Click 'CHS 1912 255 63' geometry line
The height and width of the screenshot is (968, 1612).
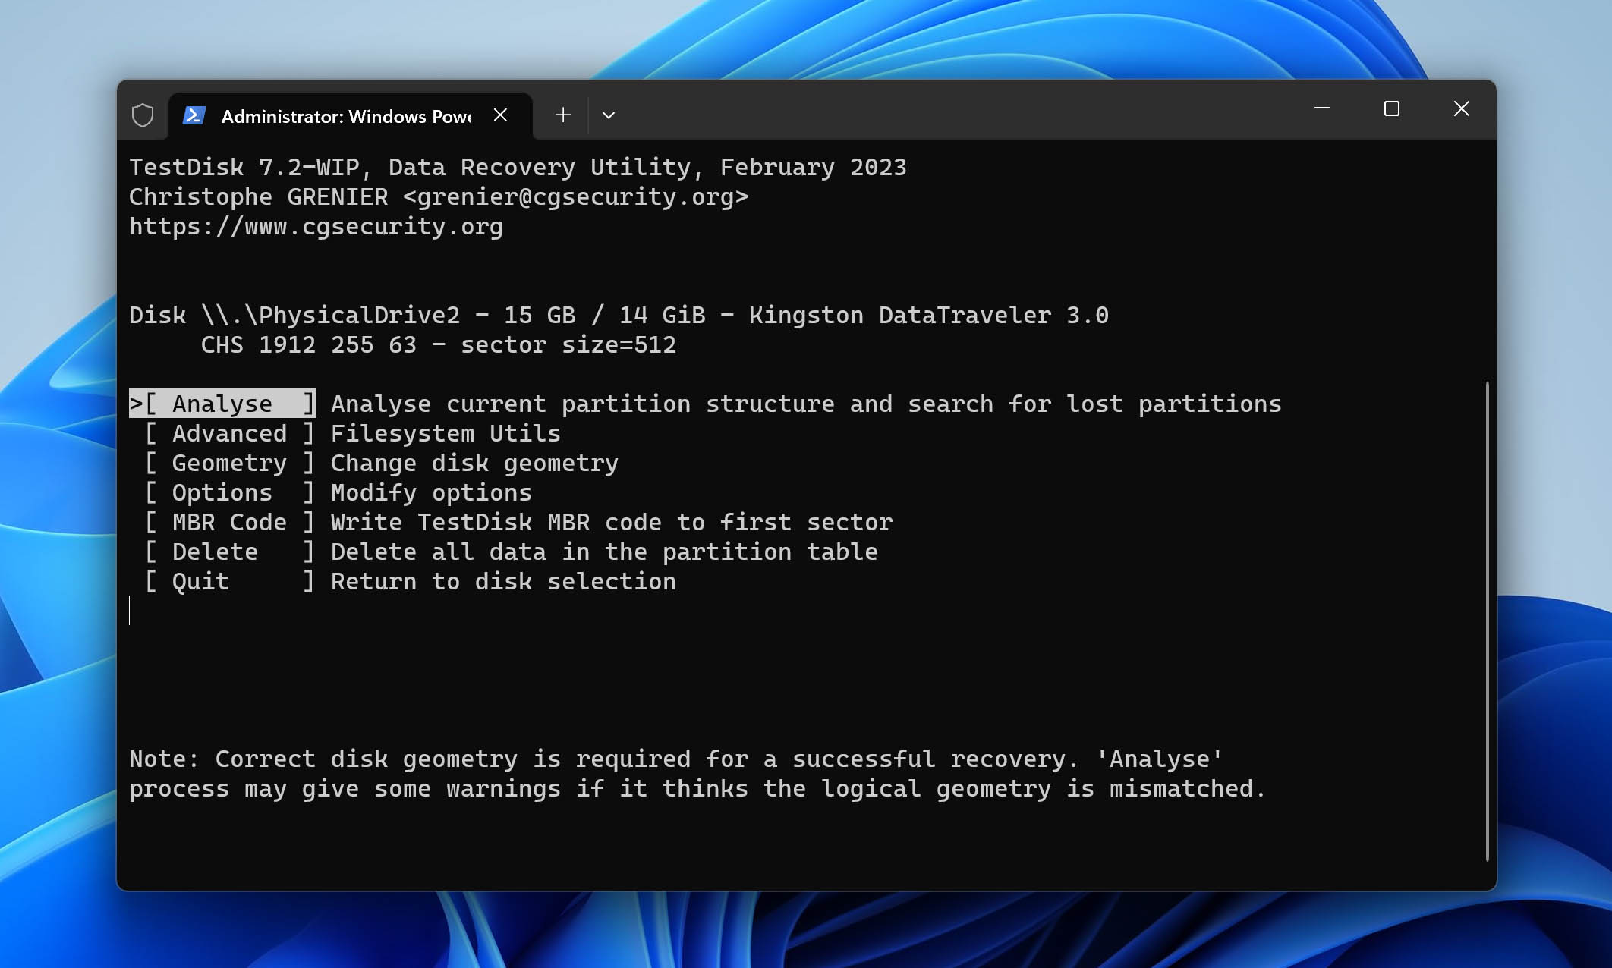(x=439, y=344)
